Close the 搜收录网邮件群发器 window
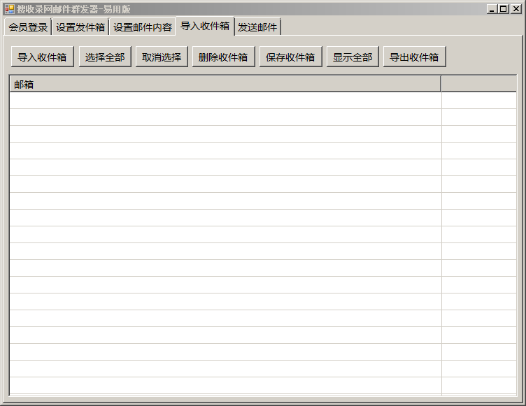Image resolution: width=526 pixels, height=406 pixels. pyautogui.click(x=516, y=9)
